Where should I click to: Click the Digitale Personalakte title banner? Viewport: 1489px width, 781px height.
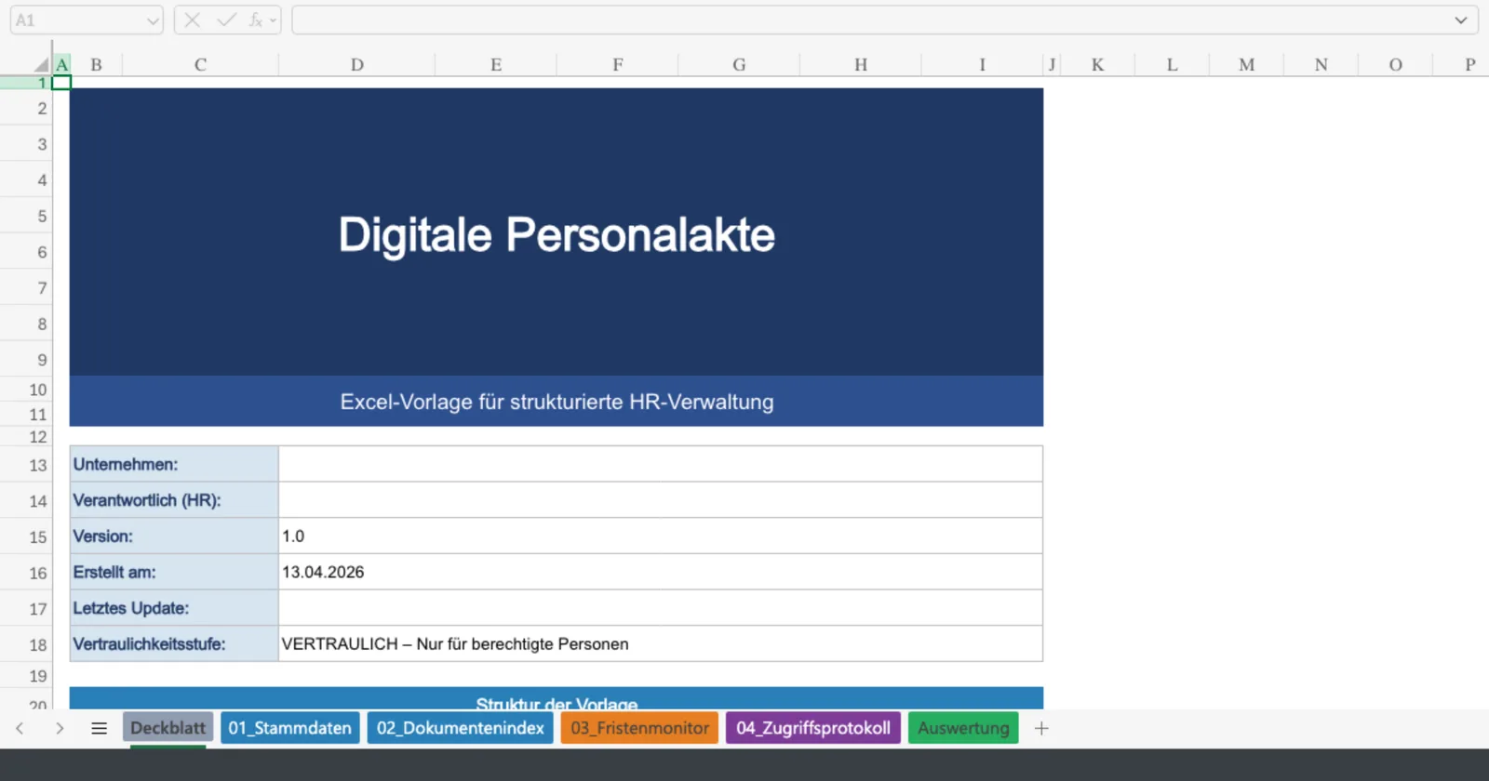click(557, 232)
